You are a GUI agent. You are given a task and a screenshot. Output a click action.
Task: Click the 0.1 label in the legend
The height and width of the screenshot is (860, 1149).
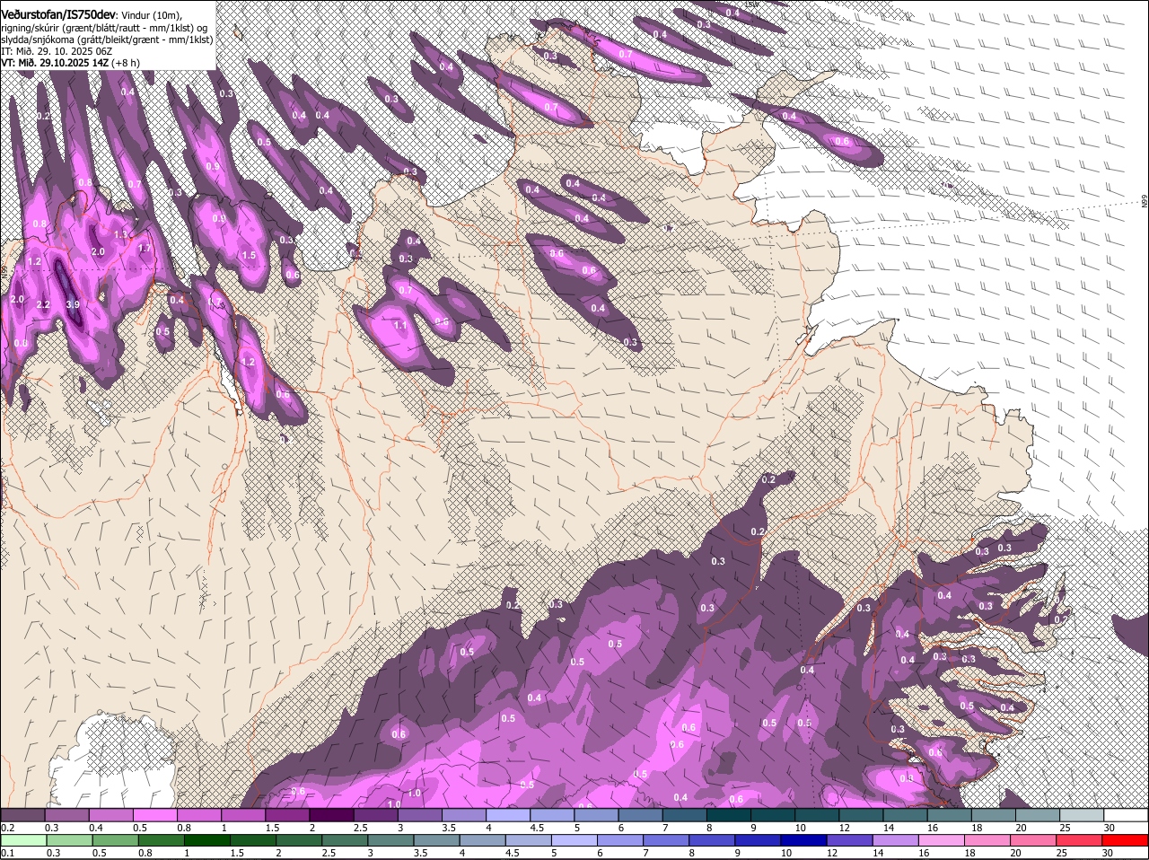pyautogui.click(x=7, y=853)
